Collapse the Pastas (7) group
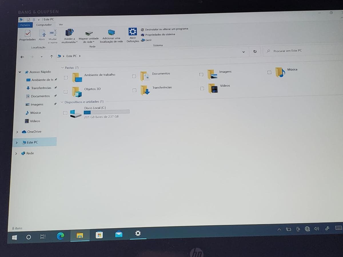This screenshot has height=257, width=343. (x=62, y=68)
